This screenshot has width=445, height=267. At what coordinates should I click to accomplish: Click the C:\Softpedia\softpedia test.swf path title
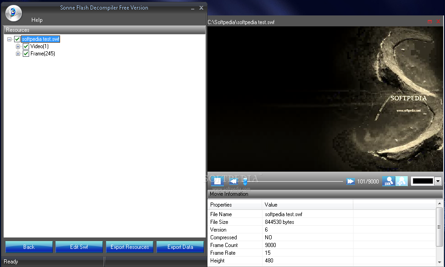click(x=241, y=22)
